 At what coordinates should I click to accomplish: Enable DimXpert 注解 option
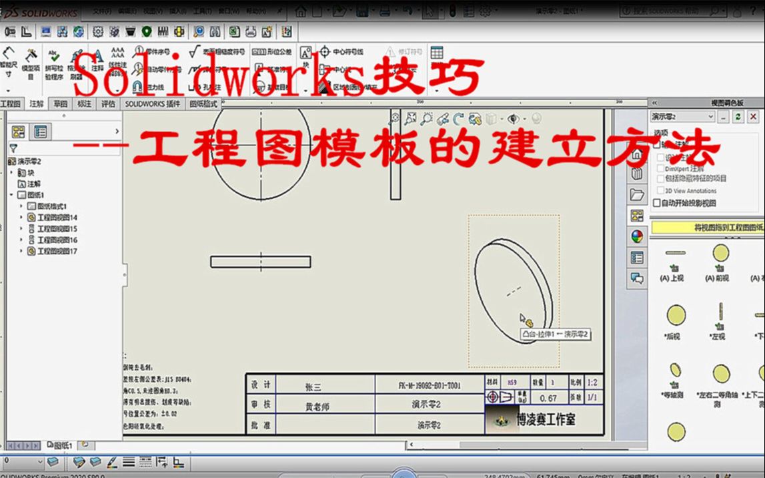pos(660,168)
